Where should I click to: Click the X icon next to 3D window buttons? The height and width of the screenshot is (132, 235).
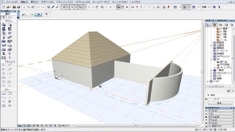click(127, 7)
